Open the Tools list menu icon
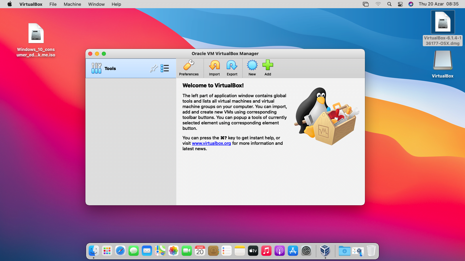 165,68
